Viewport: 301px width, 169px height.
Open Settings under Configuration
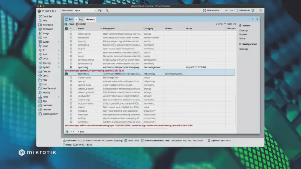pyautogui.click(x=244, y=49)
